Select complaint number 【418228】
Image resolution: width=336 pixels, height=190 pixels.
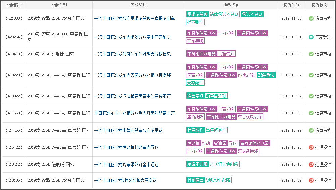click(14, 75)
